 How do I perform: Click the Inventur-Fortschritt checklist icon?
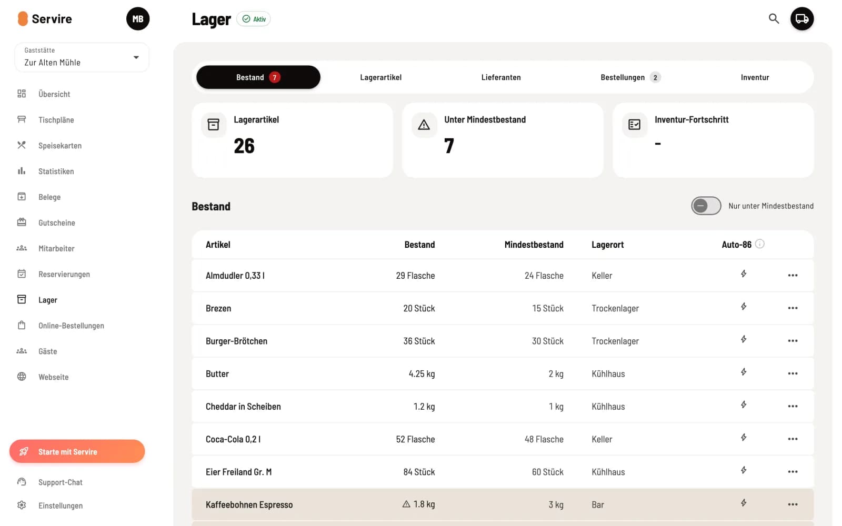click(635, 125)
